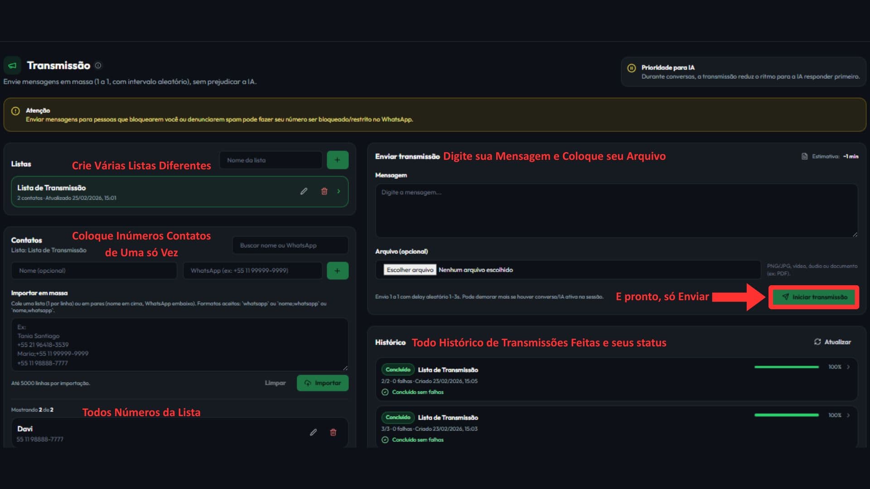Focus the Digite a mensagem text area
870x489 pixels.
(x=616, y=210)
